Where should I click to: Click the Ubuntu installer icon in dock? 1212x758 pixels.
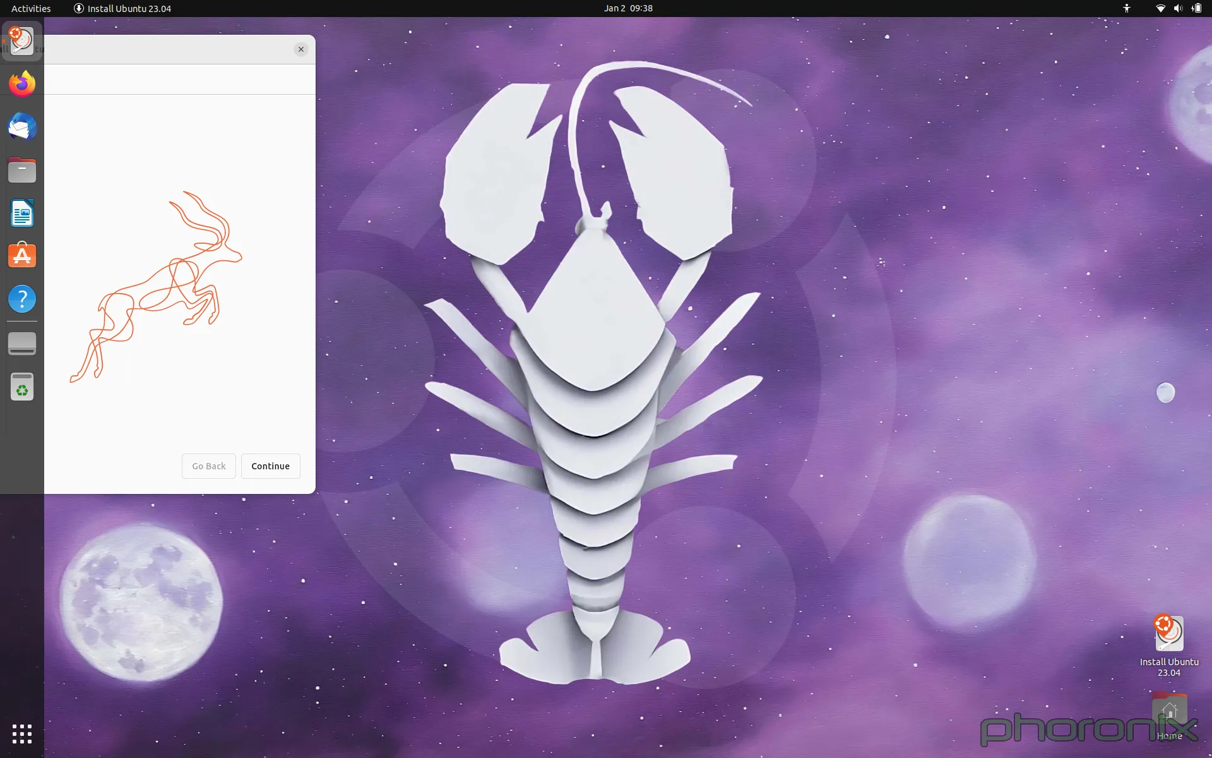pos(22,41)
